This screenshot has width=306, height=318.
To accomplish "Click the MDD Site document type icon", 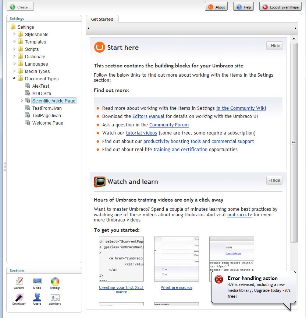I will pos(28,93).
